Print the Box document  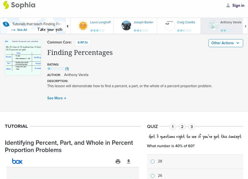click(x=118, y=161)
